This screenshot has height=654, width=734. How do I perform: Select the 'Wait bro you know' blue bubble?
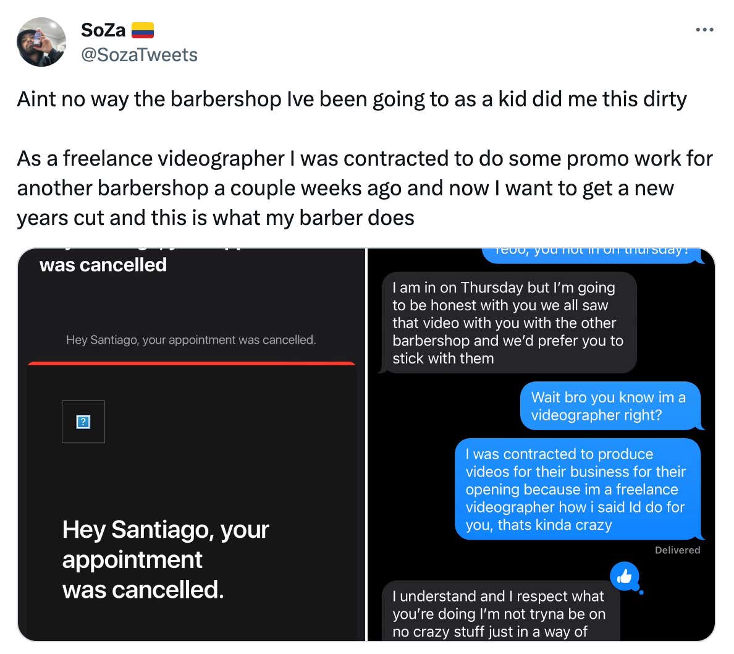click(x=610, y=406)
